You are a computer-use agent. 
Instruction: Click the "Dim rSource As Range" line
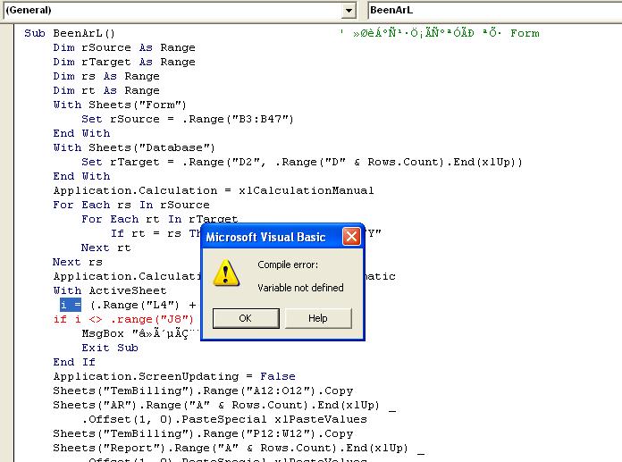(123, 47)
